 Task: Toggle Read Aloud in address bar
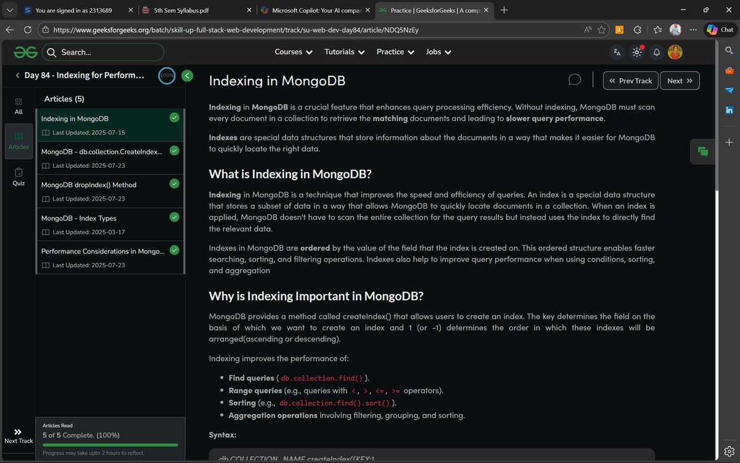click(x=588, y=30)
